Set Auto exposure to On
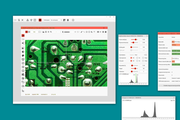 (x=137, y=58)
